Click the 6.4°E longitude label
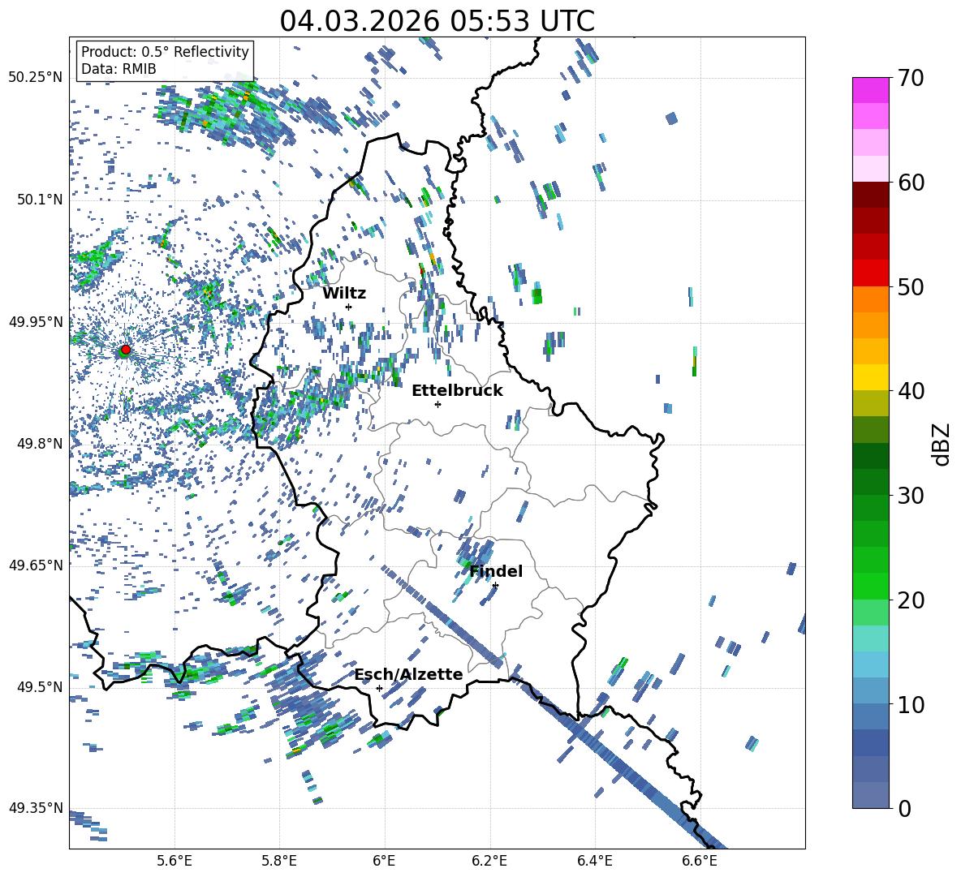 pyautogui.click(x=594, y=861)
